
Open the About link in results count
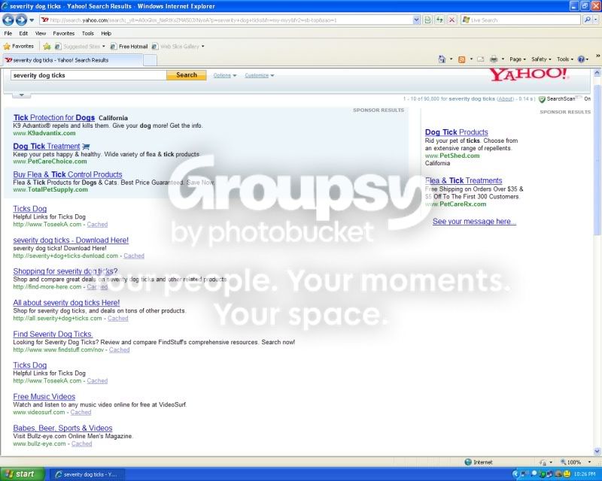(505, 99)
